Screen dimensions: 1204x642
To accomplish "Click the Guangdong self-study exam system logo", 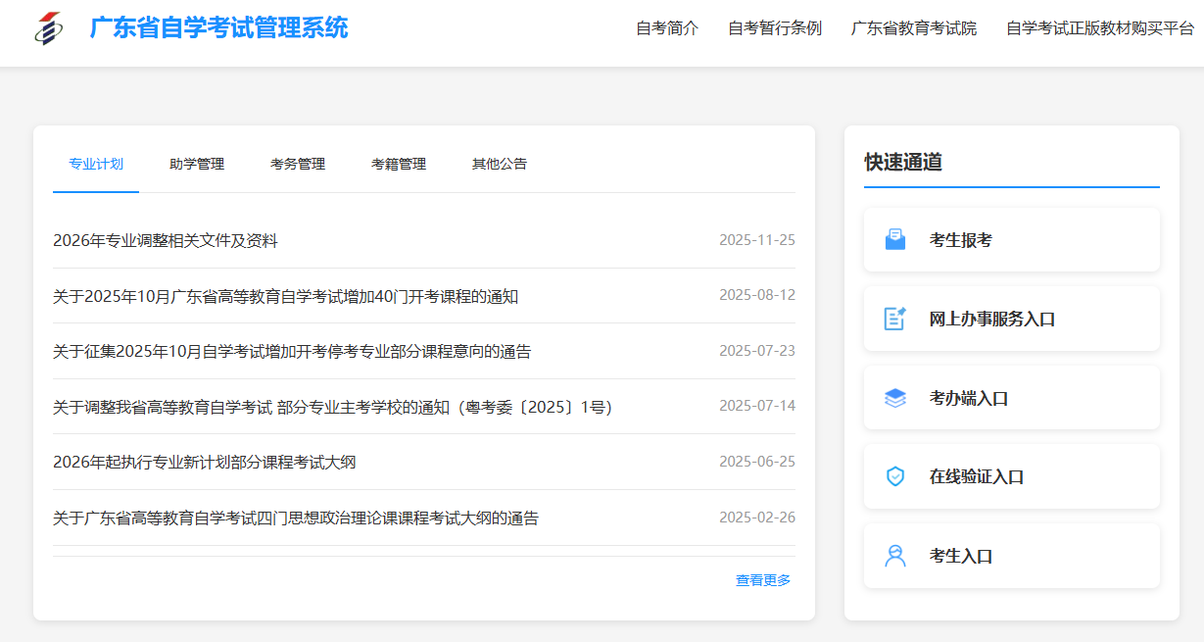I will pyautogui.click(x=48, y=28).
